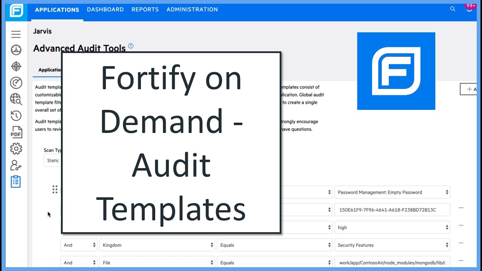Image resolution: width=482 pixels, height=271 pixels.
Task: Open the speedometer sidebar icon
Action: tap(16, 83)
